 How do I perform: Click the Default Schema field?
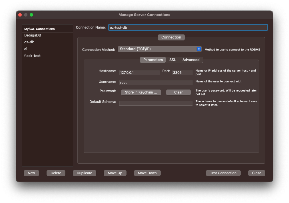[x=156, y=103]
